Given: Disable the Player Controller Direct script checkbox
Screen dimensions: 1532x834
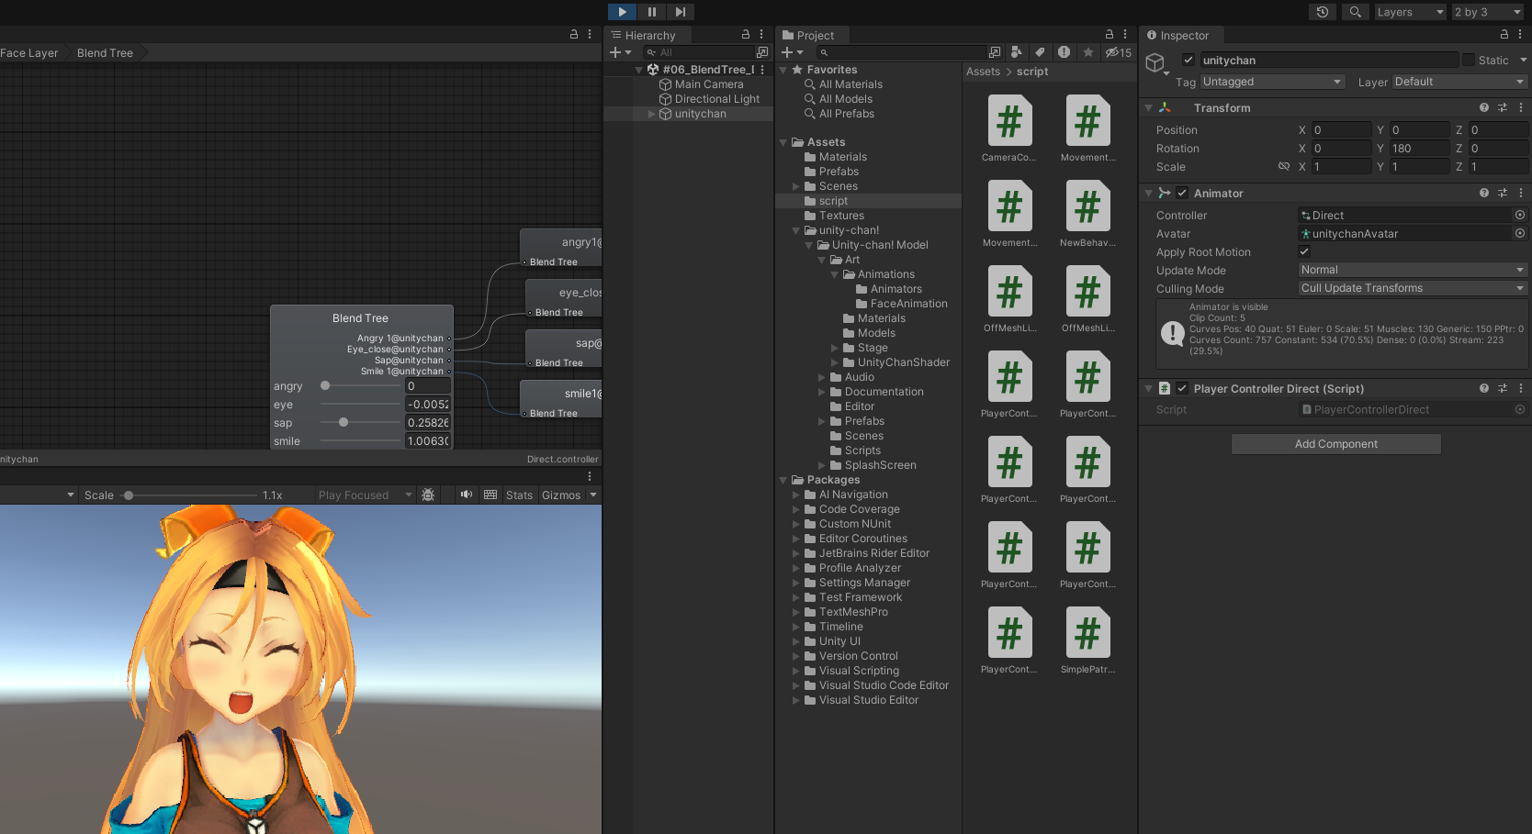Looking at the screenshot, I should (1182, 388).
